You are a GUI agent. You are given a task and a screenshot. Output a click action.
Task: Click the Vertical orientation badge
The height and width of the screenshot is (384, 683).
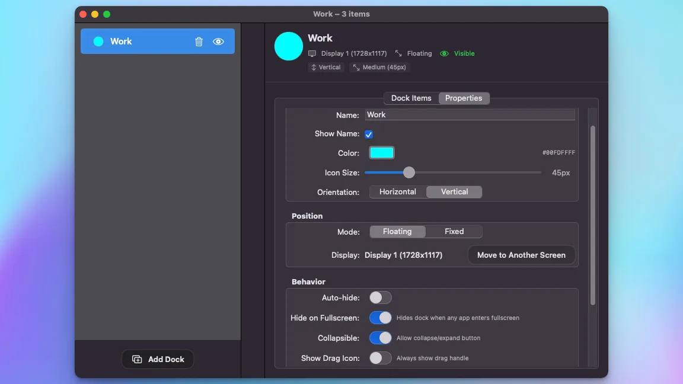326,67
